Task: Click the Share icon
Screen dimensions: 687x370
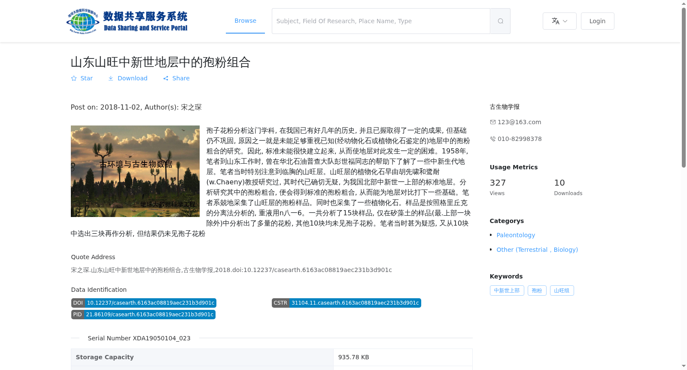Action: [x=166, y=78]
